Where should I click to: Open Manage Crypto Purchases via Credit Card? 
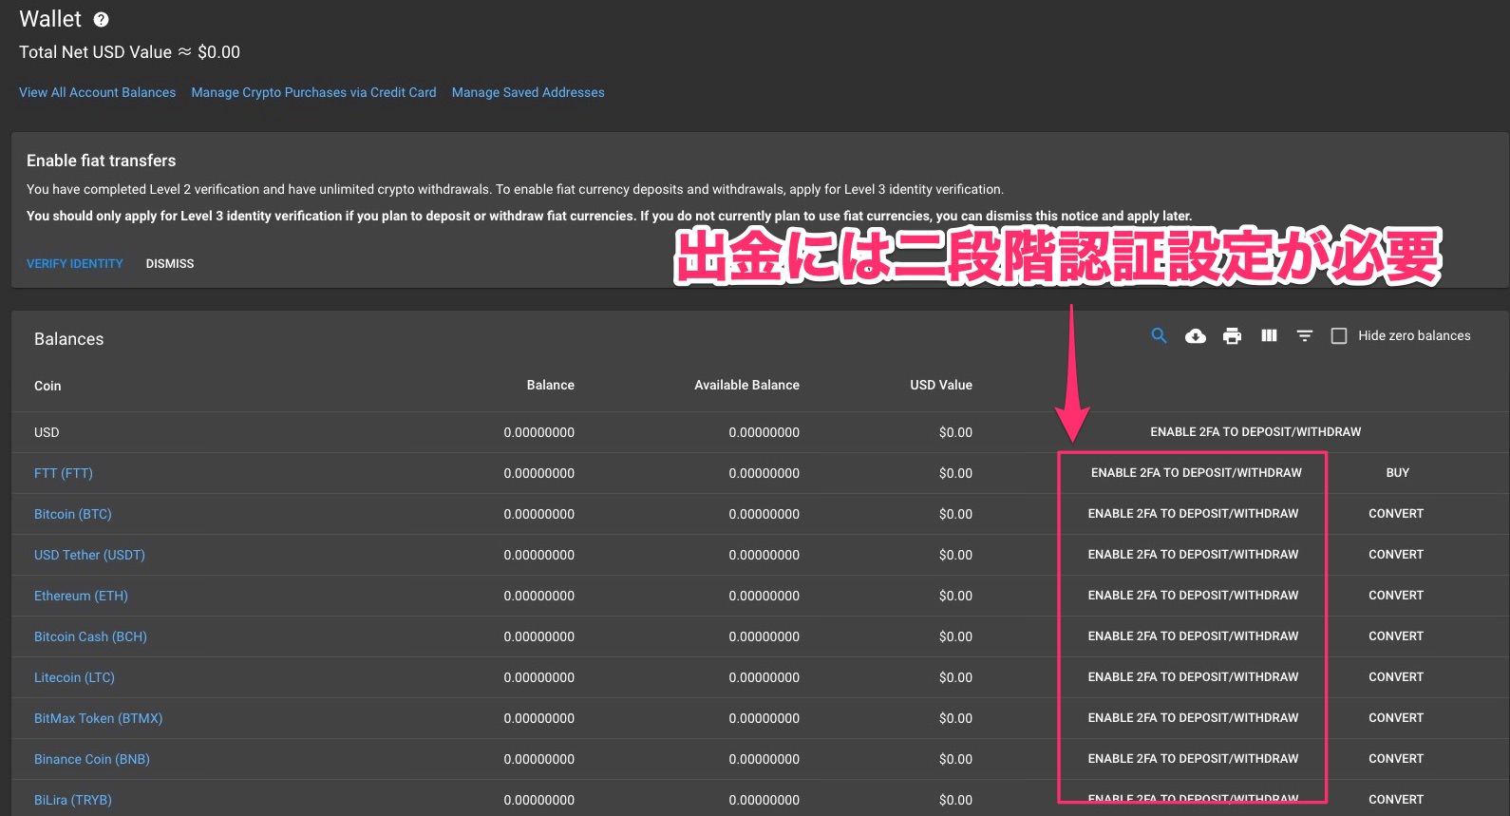pyautogui.click(x=313, y=92)
